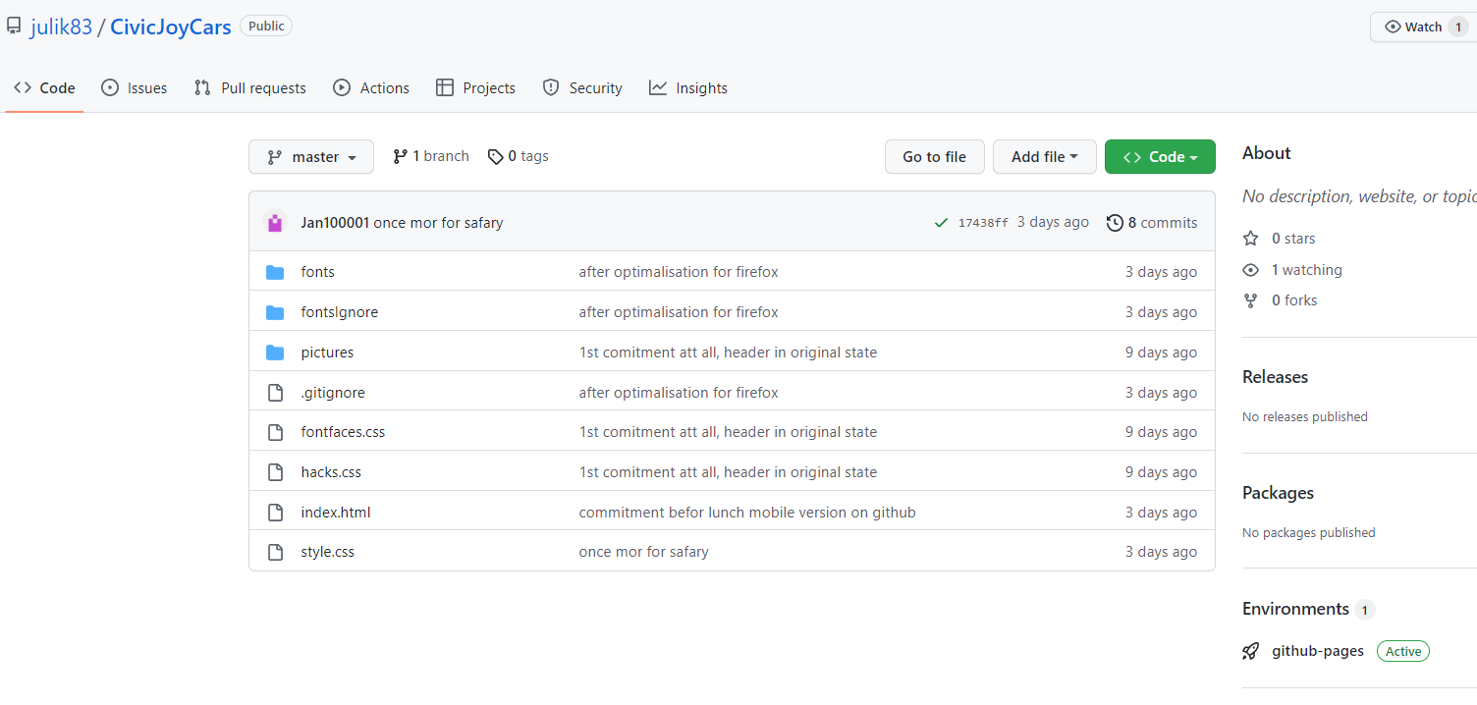Open the index.html file link
The height and width of the screenshot is (705, 1477).
tap(335, 512)
